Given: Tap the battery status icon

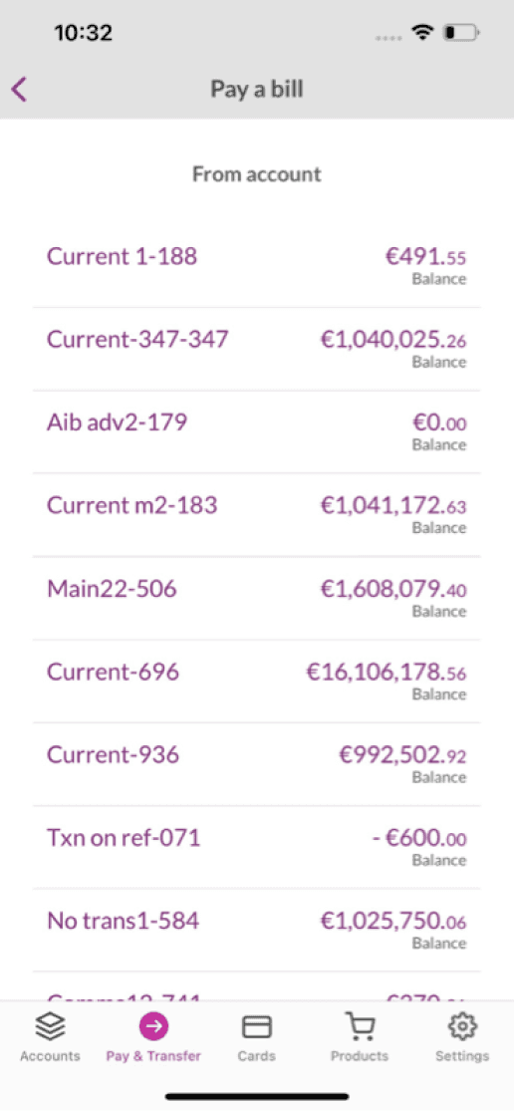Looking at the screenshot, I should click(x=461, y=33).
